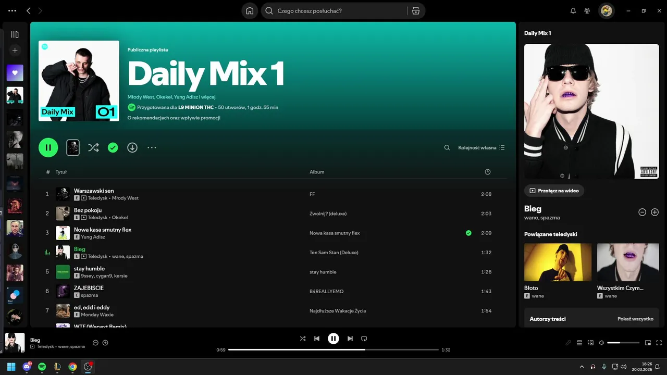
Task: Toggle repeat in the player bar
Action: tap(364, 339)
